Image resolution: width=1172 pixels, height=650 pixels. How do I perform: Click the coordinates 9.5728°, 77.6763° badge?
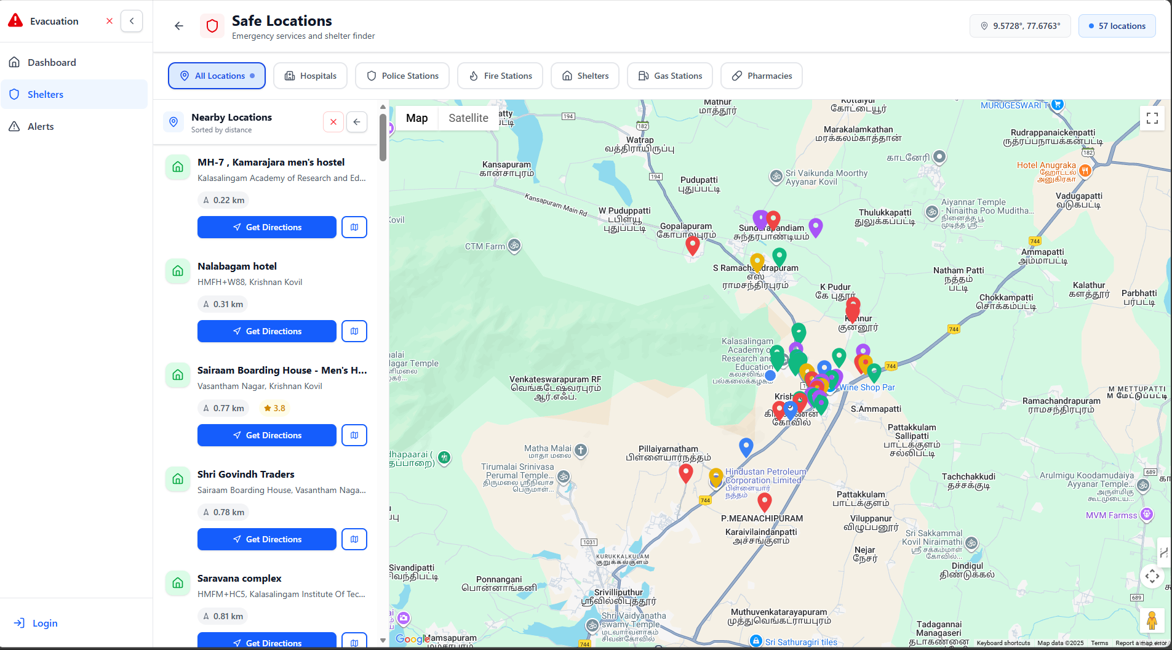pos(1020,26)
